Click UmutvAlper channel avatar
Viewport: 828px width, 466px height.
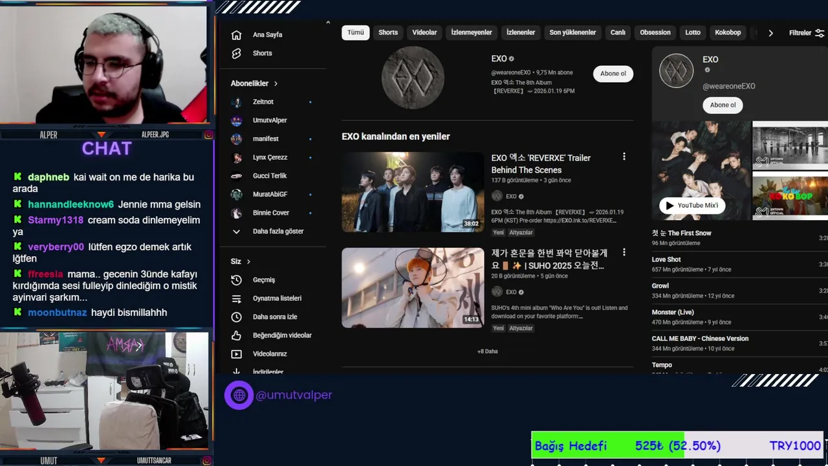pos(237,120)
